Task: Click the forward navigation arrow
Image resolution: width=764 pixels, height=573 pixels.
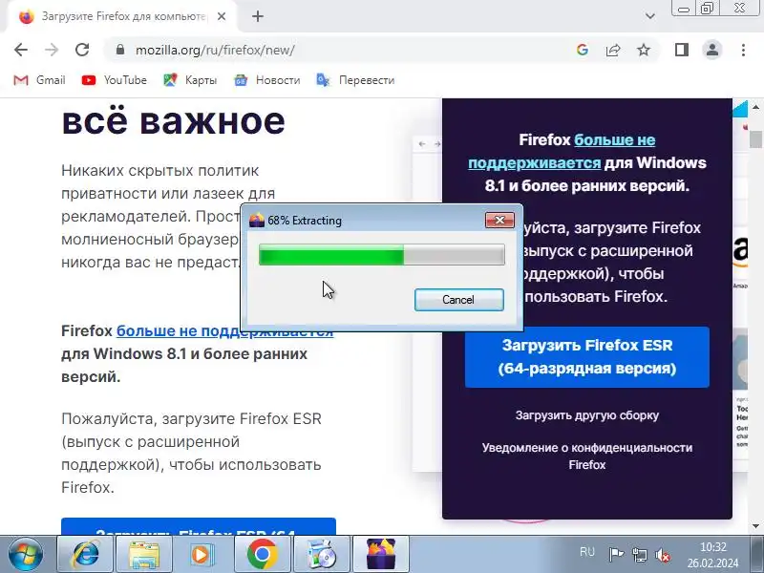Action: tap(52, 50)
